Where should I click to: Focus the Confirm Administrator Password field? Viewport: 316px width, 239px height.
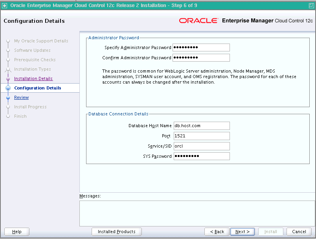pyautogui.click(x=201, y=58)
